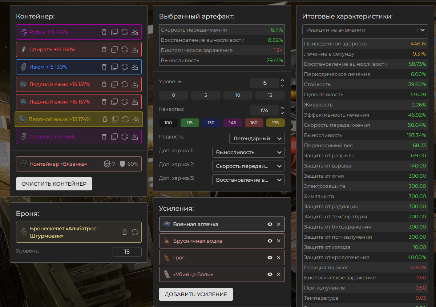Select the Контейнер «Вязанка» row
Image resolution: width=436 pixels, height=307 pixels.
pos(58,164)
